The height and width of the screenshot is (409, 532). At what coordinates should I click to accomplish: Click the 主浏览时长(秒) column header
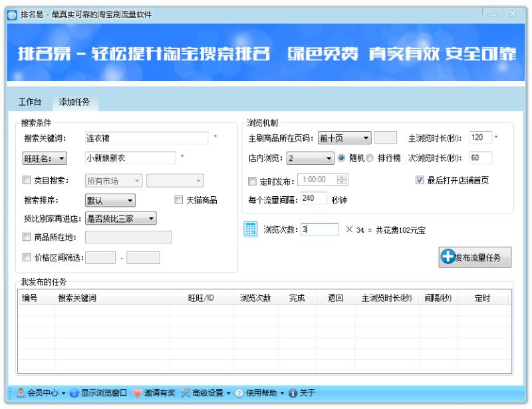point(387,298)
